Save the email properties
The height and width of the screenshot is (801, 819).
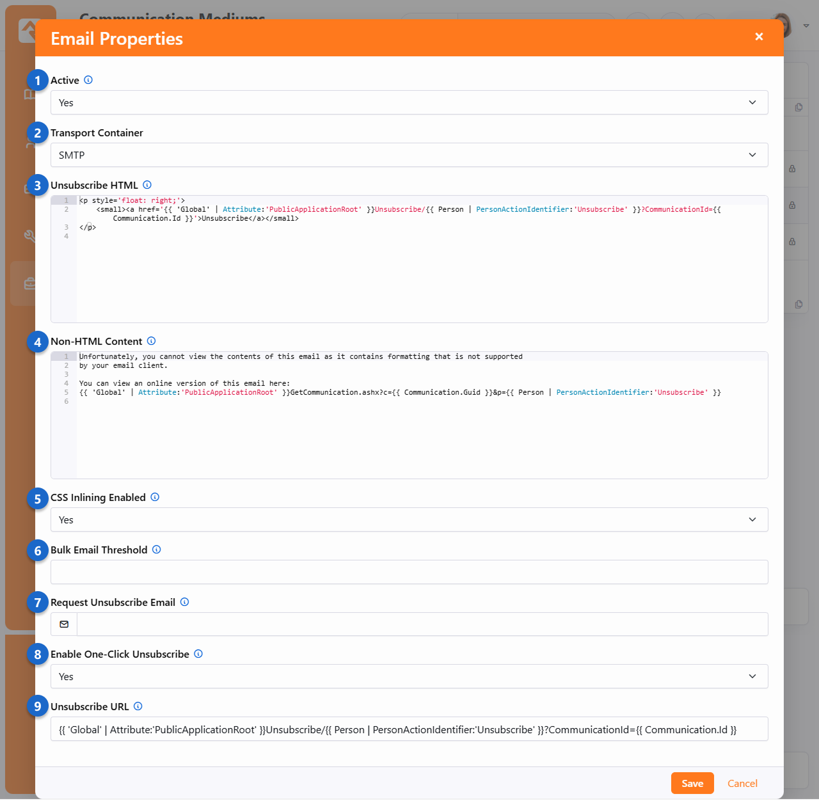click(692, 783)
